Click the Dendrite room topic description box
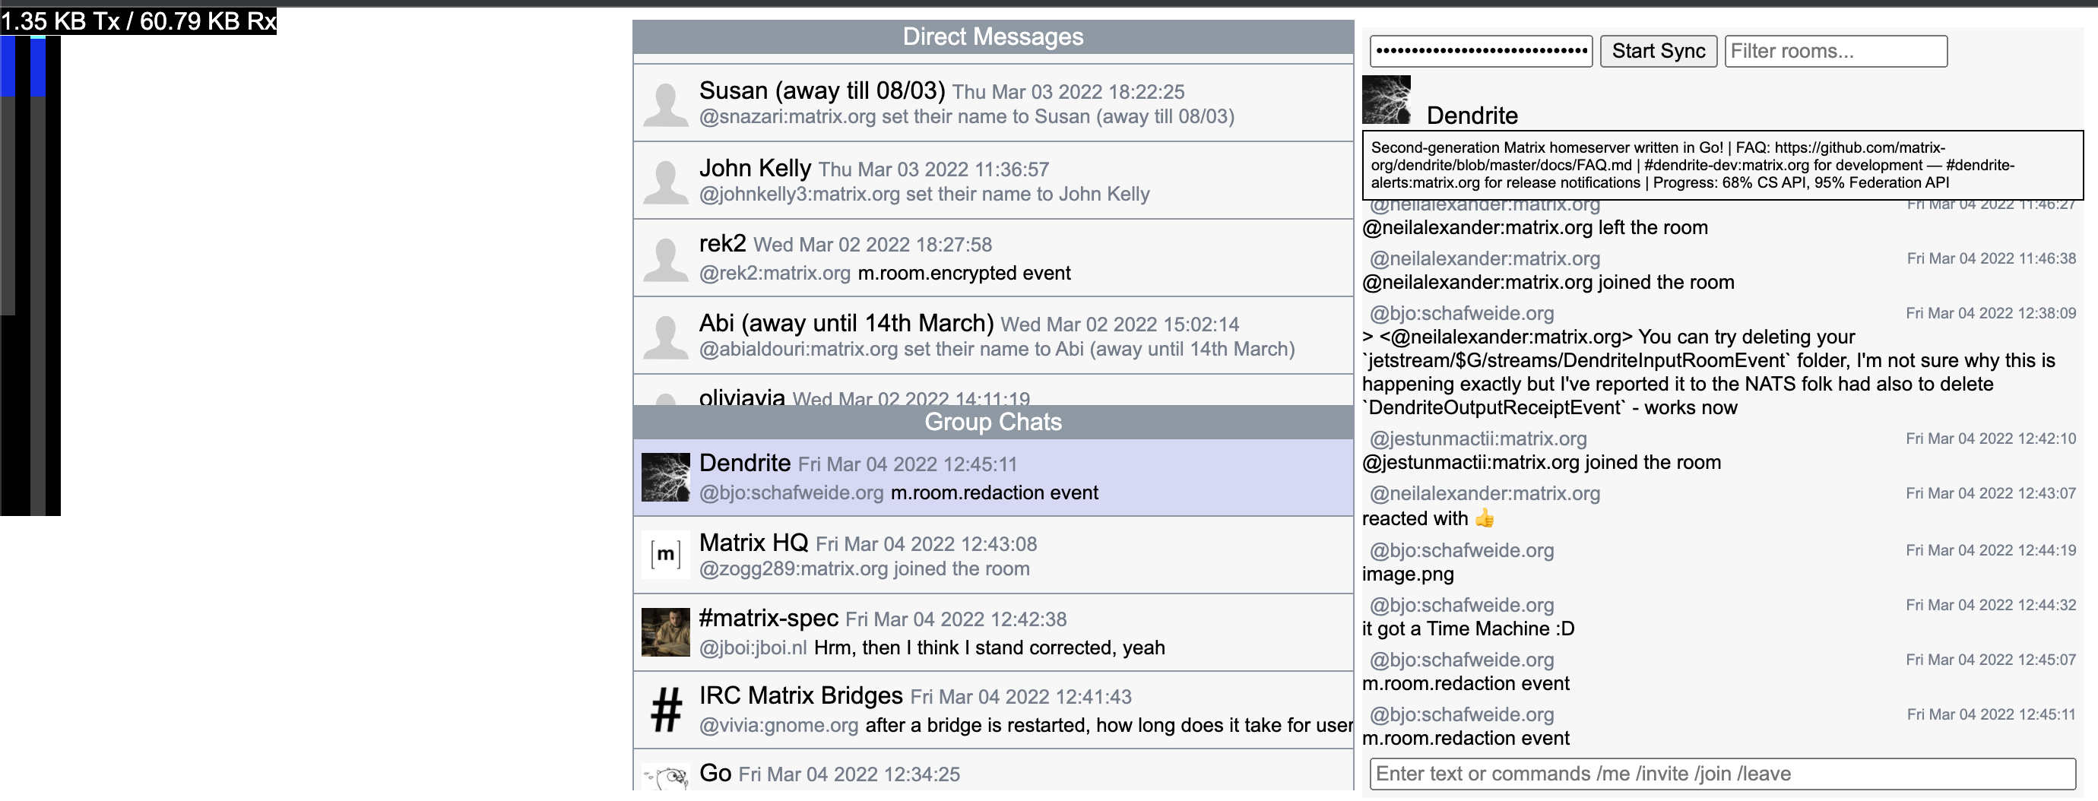2098x801 pixels. pyautogui.click(x=1722, y=165)
